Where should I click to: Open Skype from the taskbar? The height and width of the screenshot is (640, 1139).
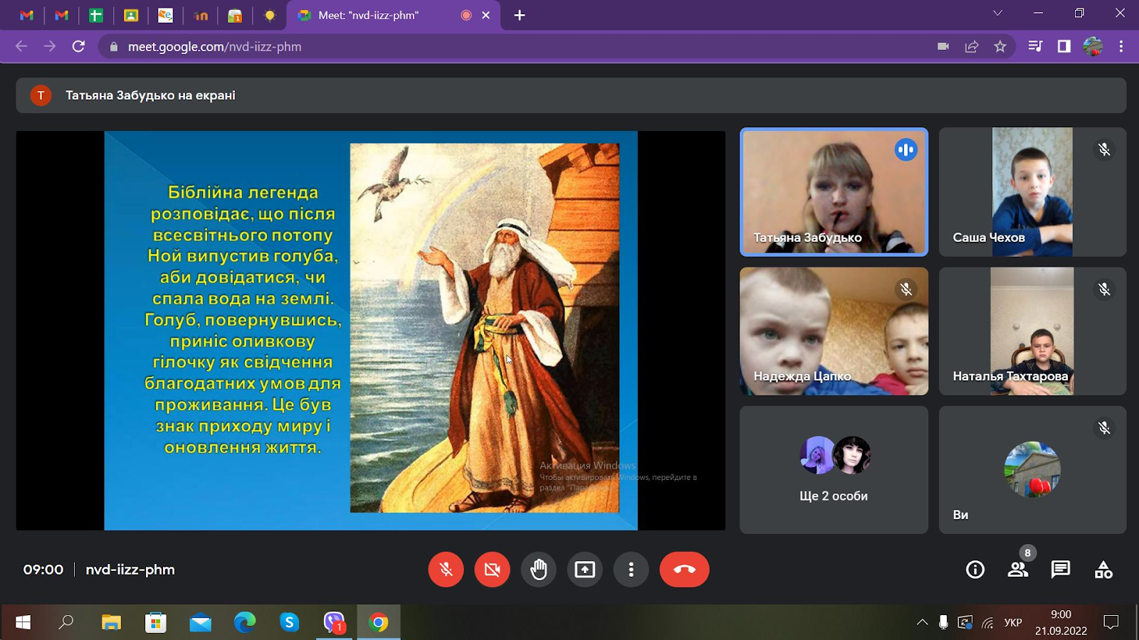pos(289,622)
